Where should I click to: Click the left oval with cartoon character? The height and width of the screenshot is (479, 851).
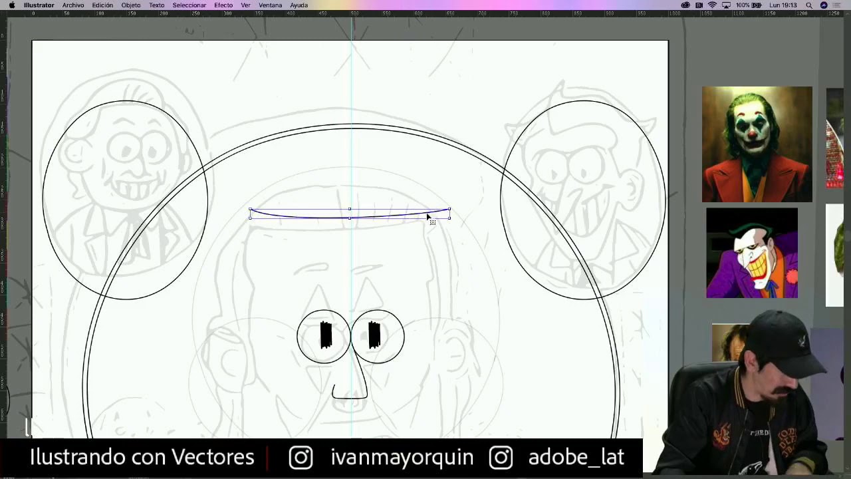(x=125, y=200)
